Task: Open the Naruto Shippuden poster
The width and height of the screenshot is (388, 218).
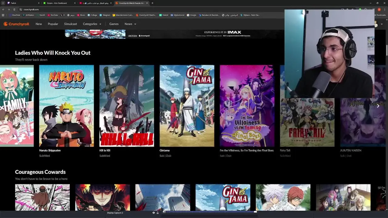Action: (66, 106)
